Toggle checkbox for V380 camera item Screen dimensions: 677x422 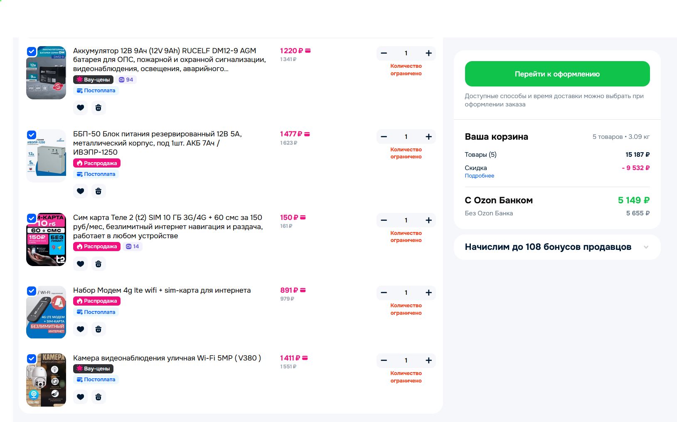(x=32, y=359)
